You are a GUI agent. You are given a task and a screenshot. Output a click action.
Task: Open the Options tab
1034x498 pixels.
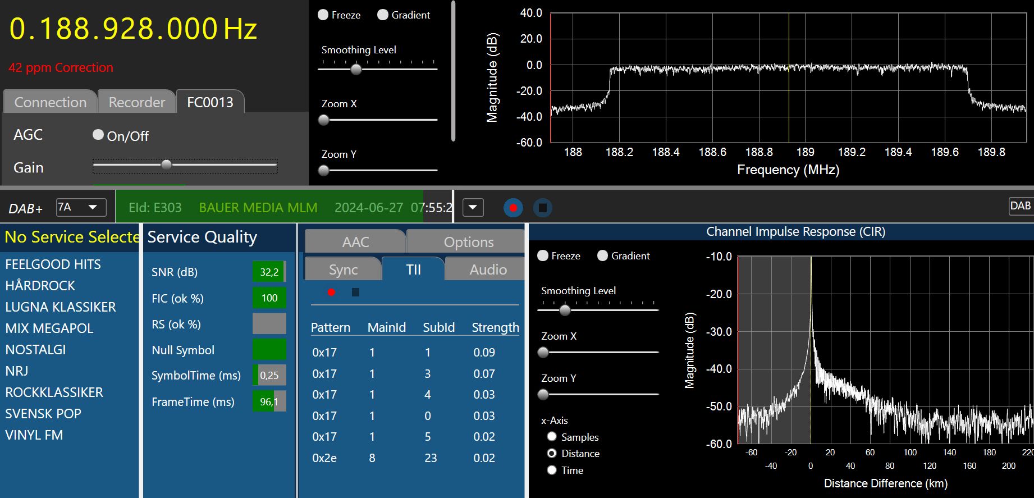click(x=468, y=242)
